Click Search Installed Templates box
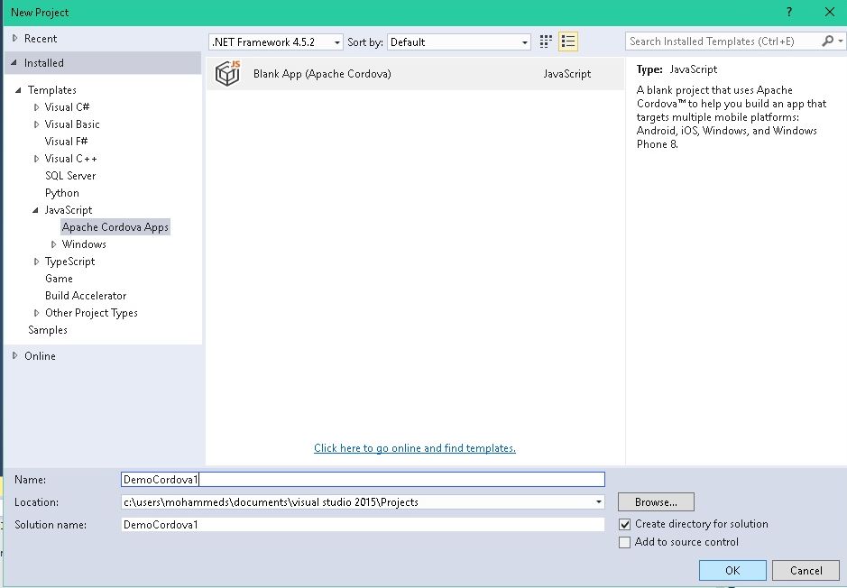This screenshot has width=847, height=588. 723,41
